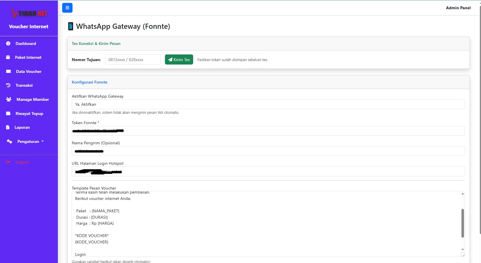Screen dimensions: 481x263
Task: Click the Pengaturan gears icon
Action: 9,141
